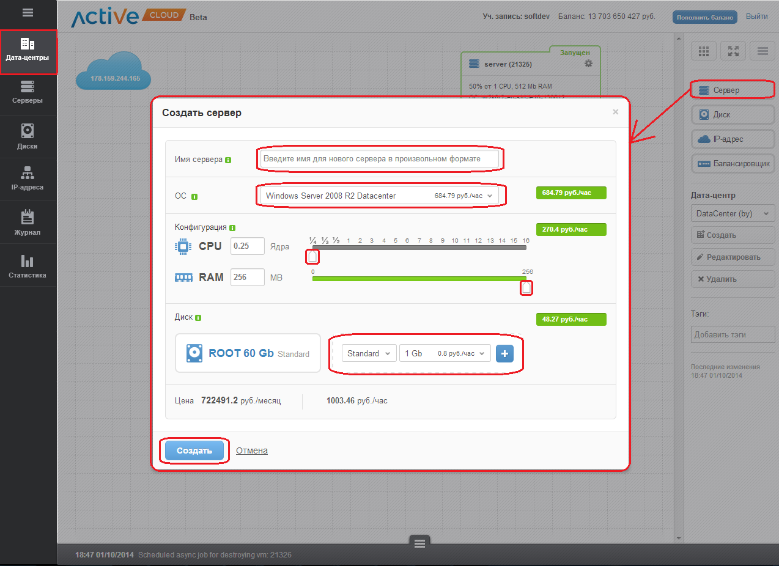Click the info icon beside Конфигурация
The width and height of the screenshot is (779, 566).
click(x=232, y=227)
